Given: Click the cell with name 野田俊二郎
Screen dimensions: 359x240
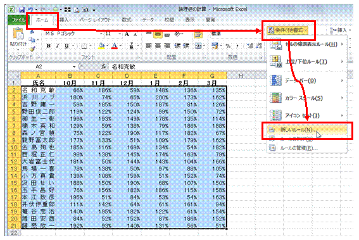Looking at the screenshot, I should coord(38,111).
